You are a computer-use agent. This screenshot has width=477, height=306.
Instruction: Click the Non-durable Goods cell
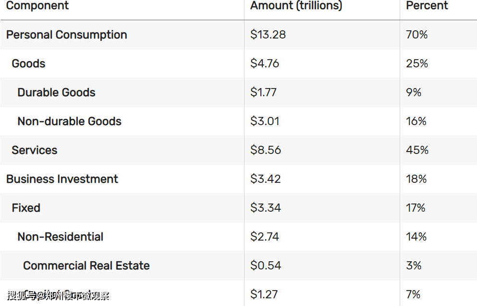click(69, 121)
